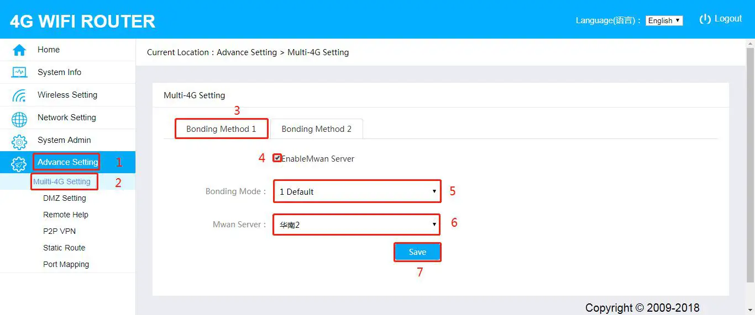Click the page's vertical scrollbar

click(750, 165)
